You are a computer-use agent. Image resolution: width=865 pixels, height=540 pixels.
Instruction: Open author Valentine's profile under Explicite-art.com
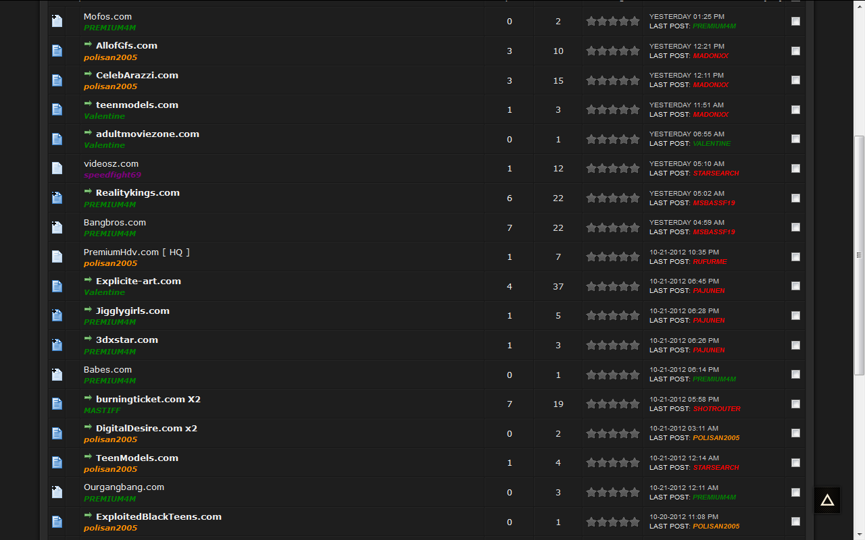click(x=104, y=292)
